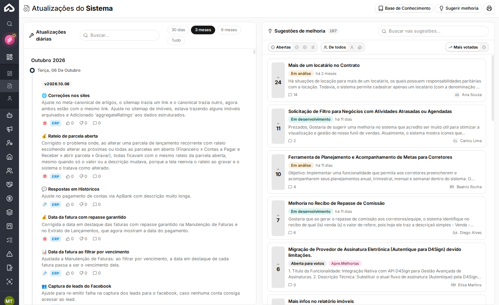499x305 pixels.
Task: Click the suggestions list scrollbar
Action: point(493,88)
